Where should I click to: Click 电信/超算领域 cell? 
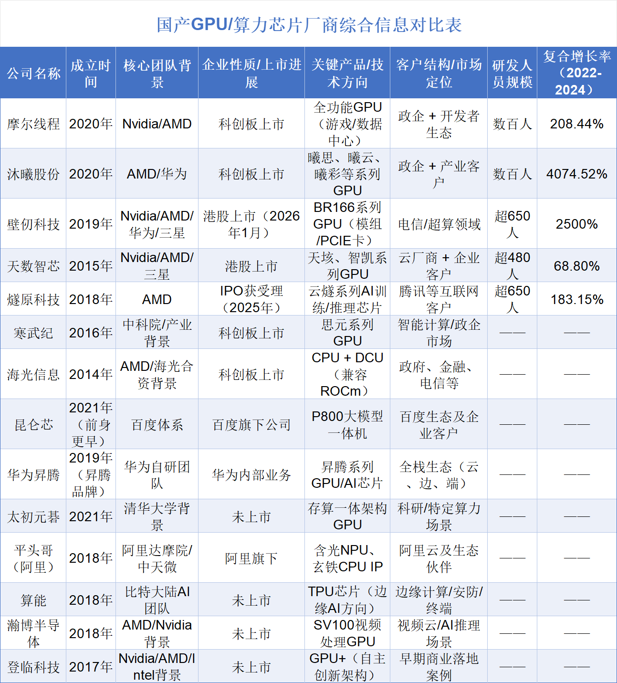[439, 224]
